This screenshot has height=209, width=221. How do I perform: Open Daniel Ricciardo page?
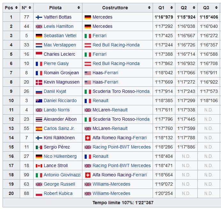pos(60,101)
